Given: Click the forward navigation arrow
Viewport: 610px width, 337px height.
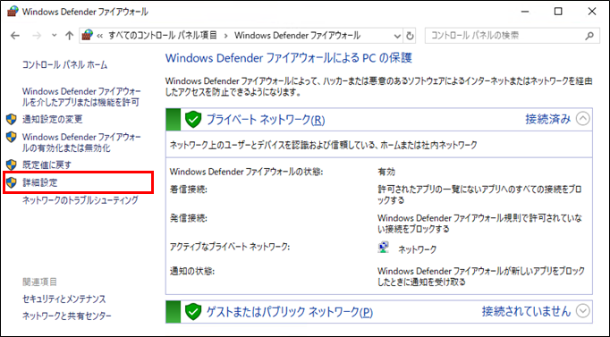Looking at the screenshot, I should [x=37, y=36].
